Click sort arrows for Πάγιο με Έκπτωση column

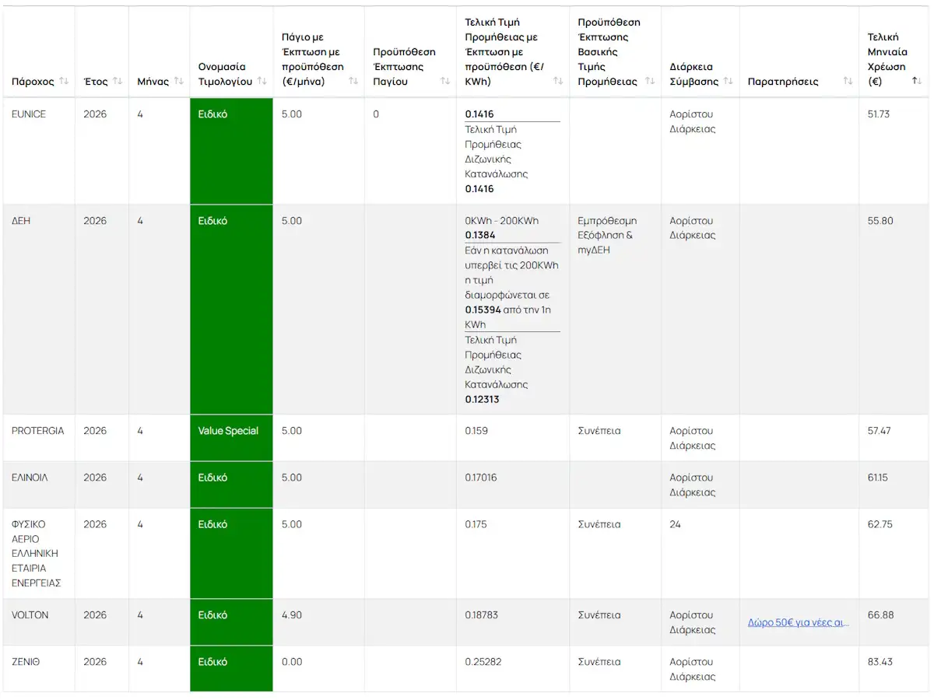(353, 82)
